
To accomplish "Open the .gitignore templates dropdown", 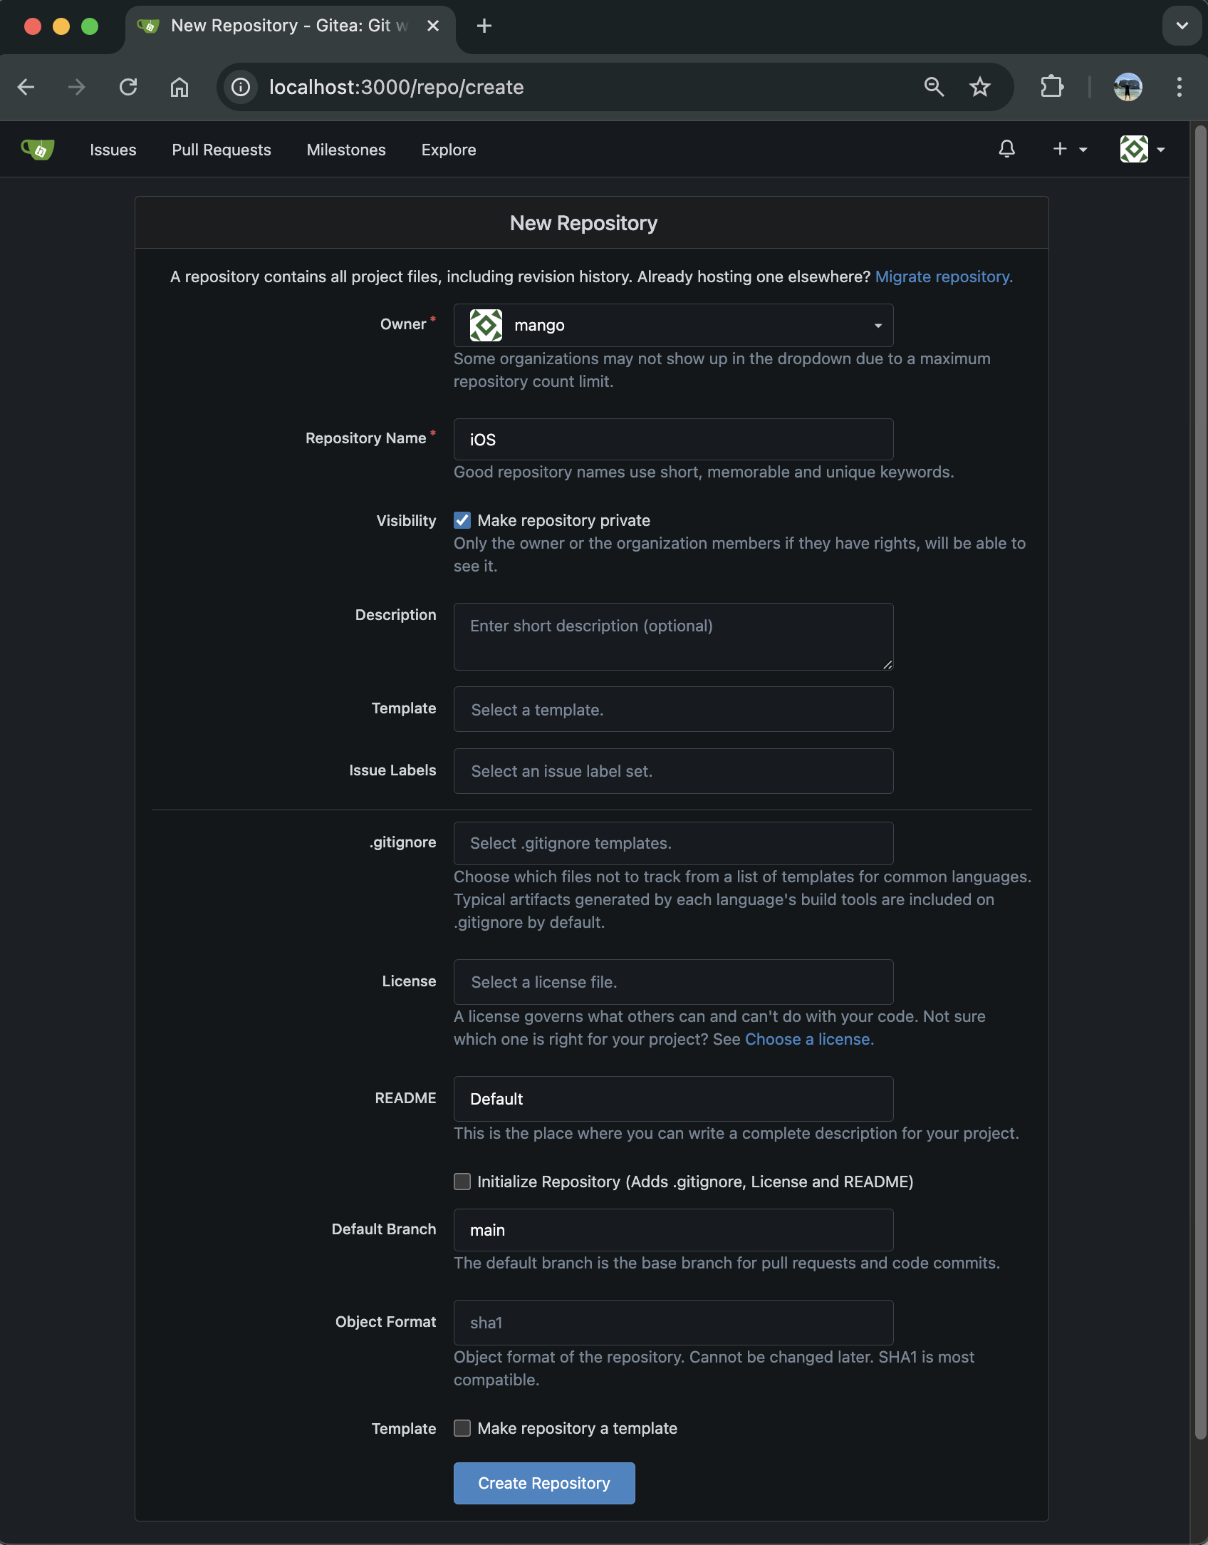I will 673,843.
